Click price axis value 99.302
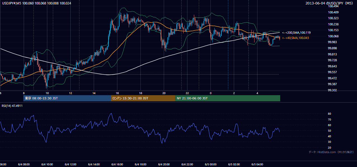Screen dimensions: 357x167 [x=333, y=90]
